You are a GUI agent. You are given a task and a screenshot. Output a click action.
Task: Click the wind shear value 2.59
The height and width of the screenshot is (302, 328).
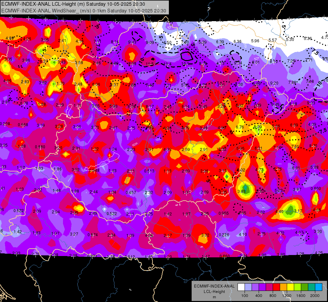point(186,150)
